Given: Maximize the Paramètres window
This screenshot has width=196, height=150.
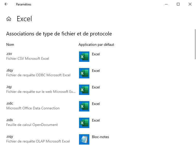Looking at the screenshot, I should tap(178, 4).
